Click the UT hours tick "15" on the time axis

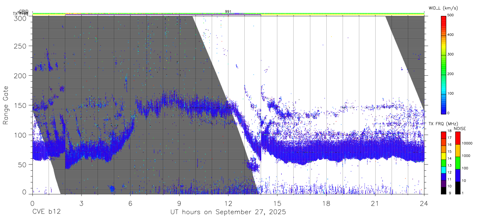point(277,203)
